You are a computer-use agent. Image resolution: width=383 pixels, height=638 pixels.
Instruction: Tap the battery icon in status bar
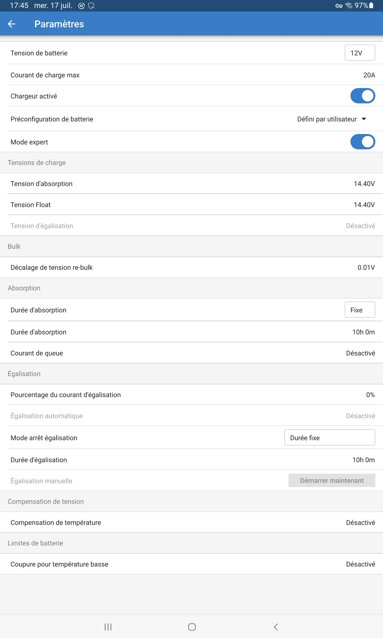[x=371, y=5]
